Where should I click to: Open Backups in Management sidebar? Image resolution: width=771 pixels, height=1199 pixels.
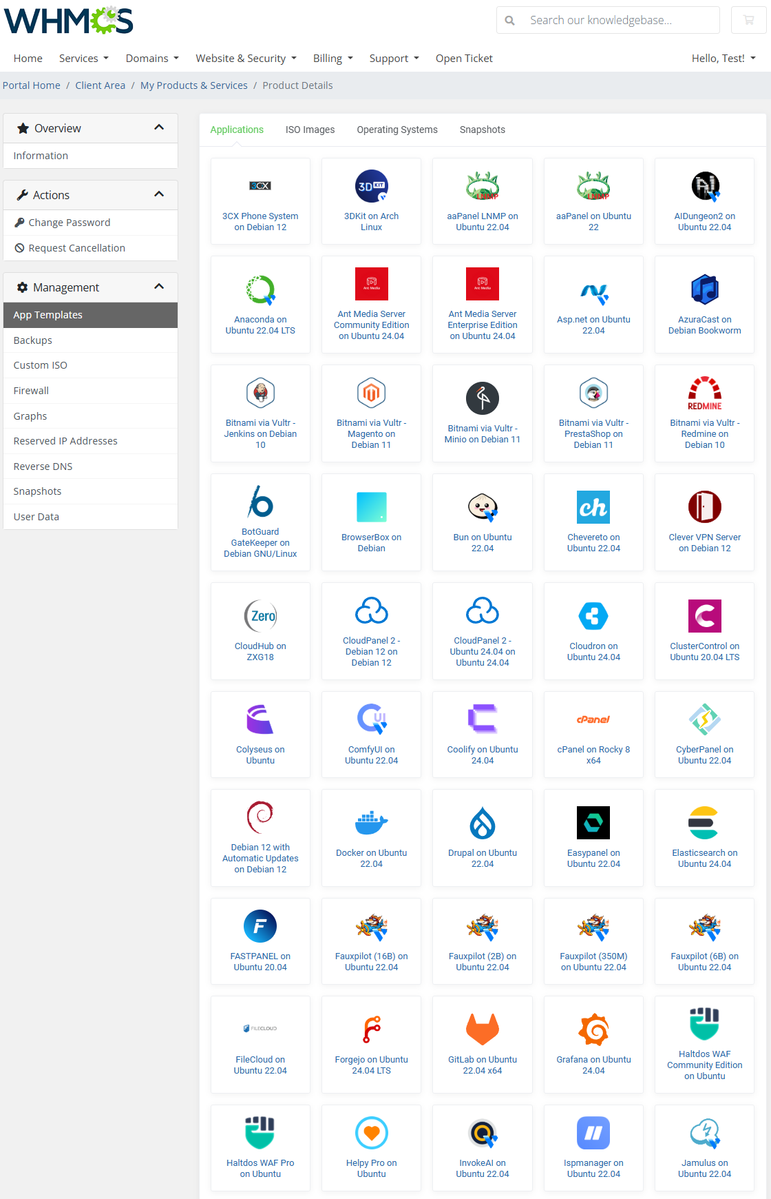coord(91,340)
